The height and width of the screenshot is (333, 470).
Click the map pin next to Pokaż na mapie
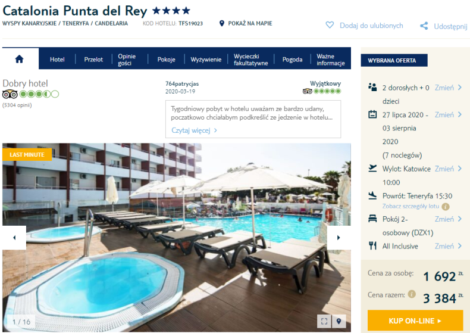222,23
